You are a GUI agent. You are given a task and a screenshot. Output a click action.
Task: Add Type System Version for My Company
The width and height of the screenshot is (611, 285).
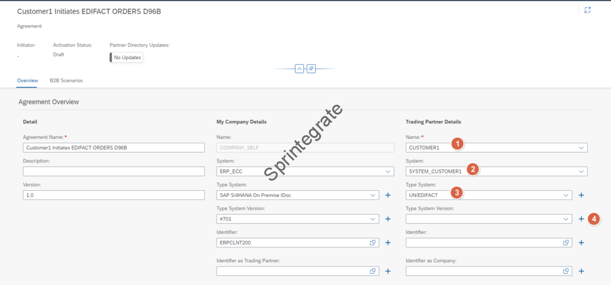click(x=387, y=219)
